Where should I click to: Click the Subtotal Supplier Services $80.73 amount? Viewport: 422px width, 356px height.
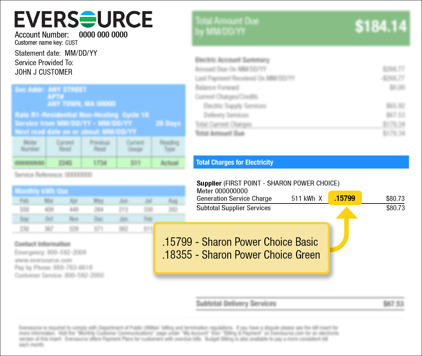395,208
